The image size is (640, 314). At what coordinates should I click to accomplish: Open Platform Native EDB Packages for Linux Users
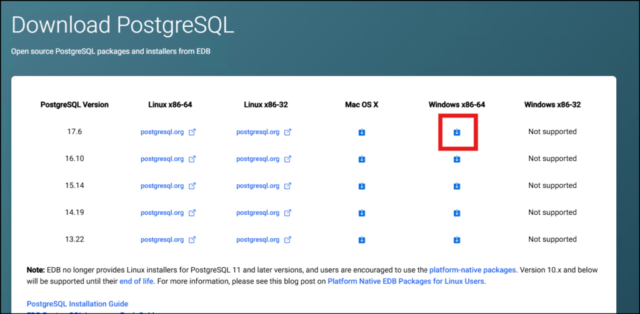pyautogui.click(x=406, y=282)
